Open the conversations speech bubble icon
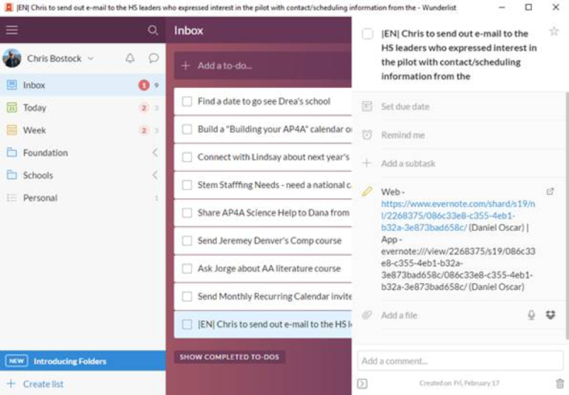569x395 pixels. [x=153, y=58]
